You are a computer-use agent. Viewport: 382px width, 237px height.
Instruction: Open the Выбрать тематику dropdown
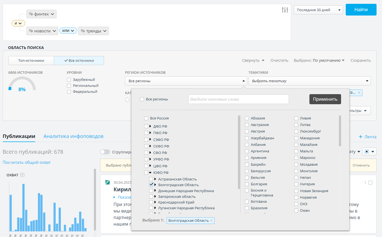310,81
